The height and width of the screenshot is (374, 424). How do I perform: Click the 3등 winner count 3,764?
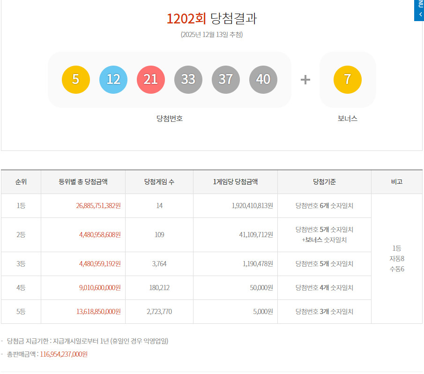tap(159, 264)
